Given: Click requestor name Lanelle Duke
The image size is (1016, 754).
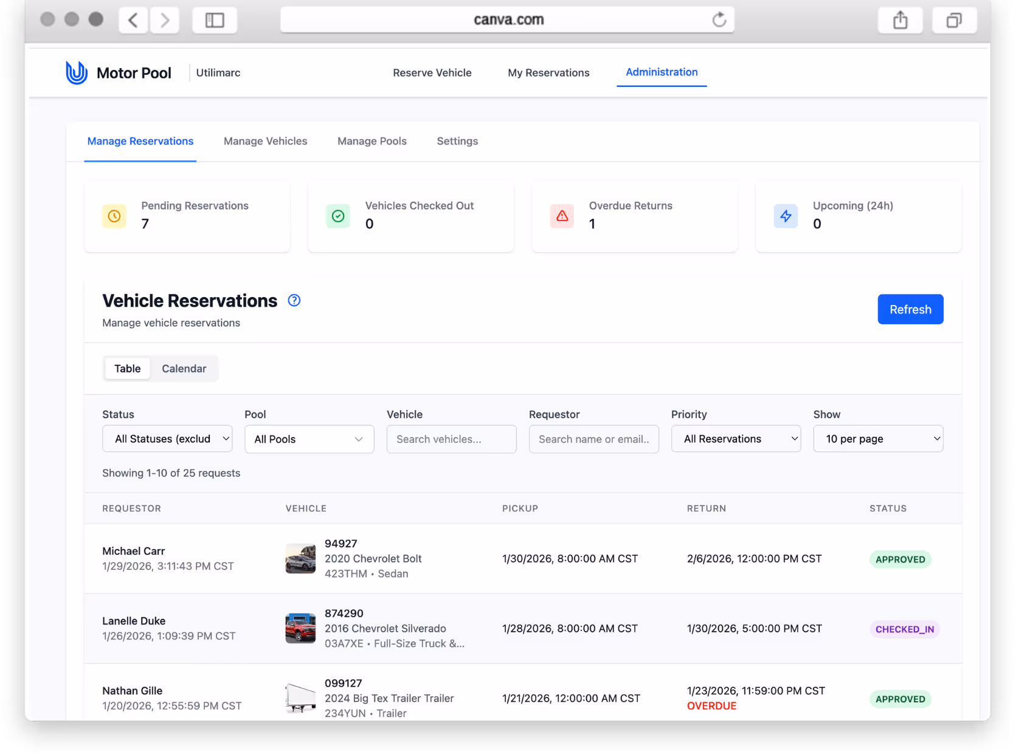Looking at the screenshot, I should point(134,621).
